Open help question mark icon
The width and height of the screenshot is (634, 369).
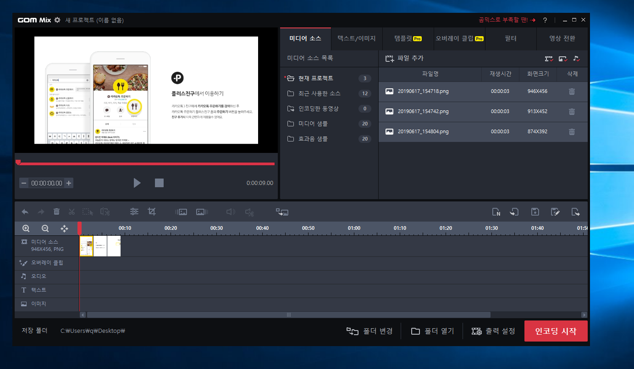point(545,20)
